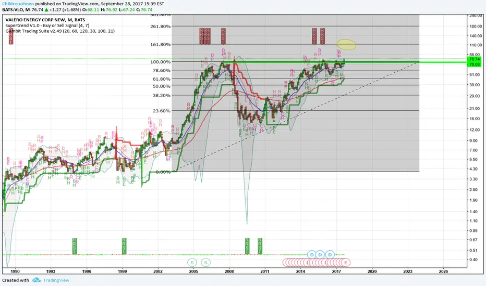The width and height of the screenshot is (486, 286).
Task: Select the 0.00% Fibonacci level label
Action: point(163,172)
